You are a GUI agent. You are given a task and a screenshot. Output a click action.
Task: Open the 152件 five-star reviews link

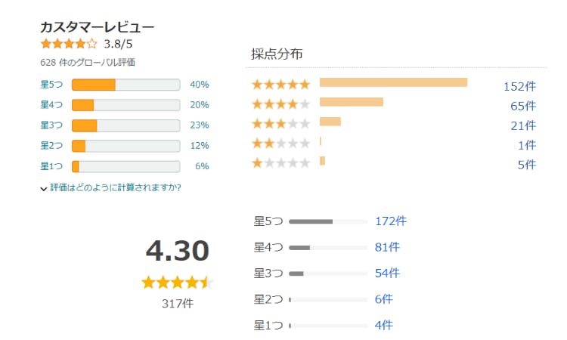pyautogui.click(x=519, y=86)
